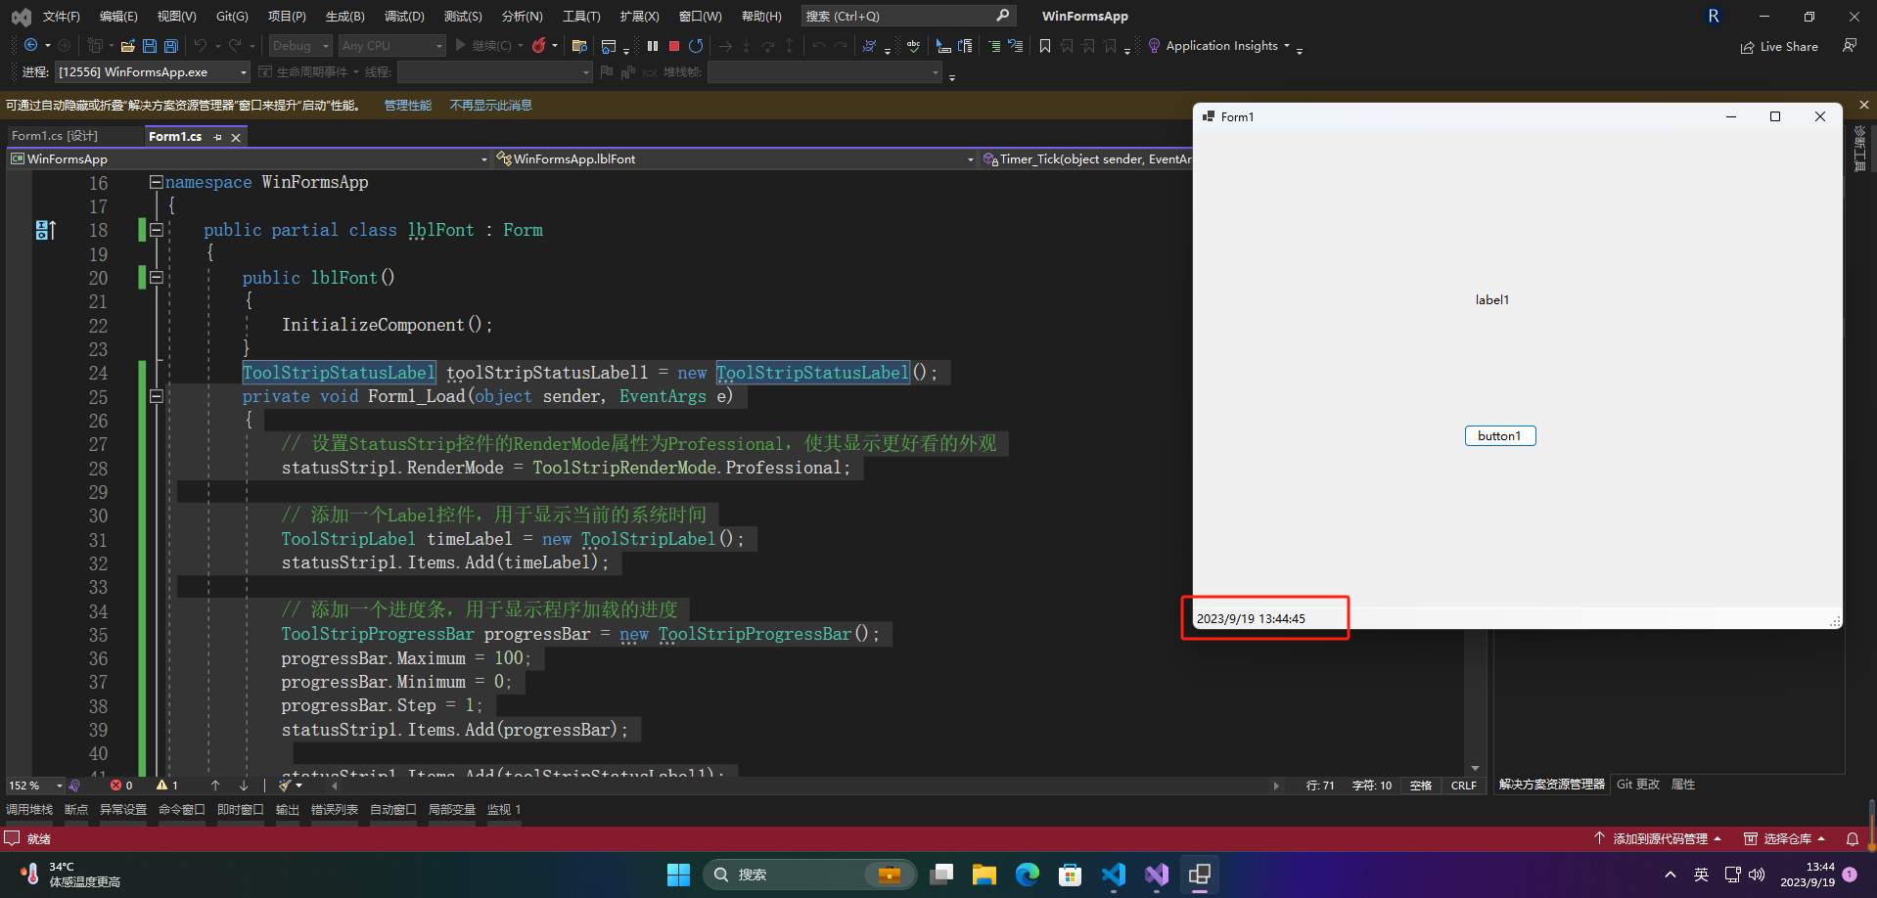The height and width of the screenshot is (898, 1877).
Task: Open the 调试(D) menu
Action: click(x=404, y=17)
